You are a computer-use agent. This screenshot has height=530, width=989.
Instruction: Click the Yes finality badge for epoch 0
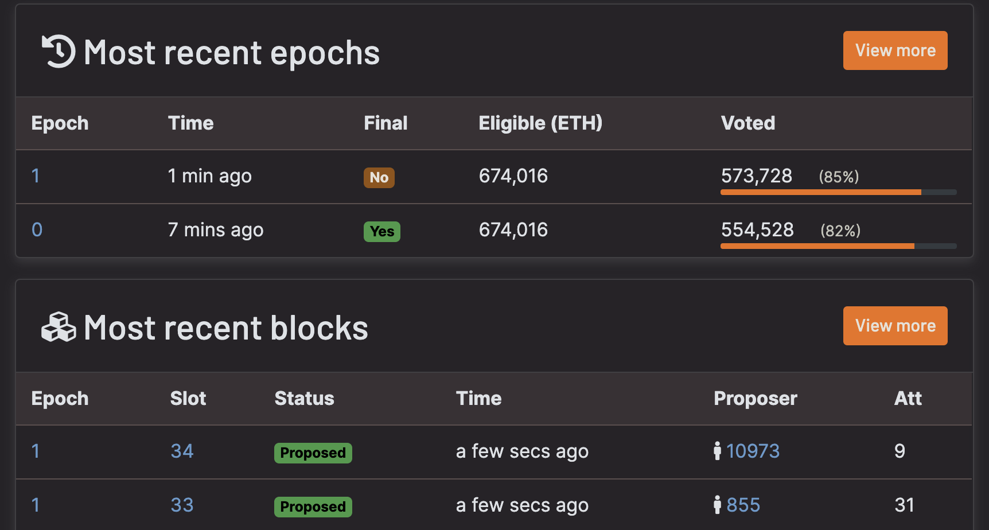tap(382, 231)
